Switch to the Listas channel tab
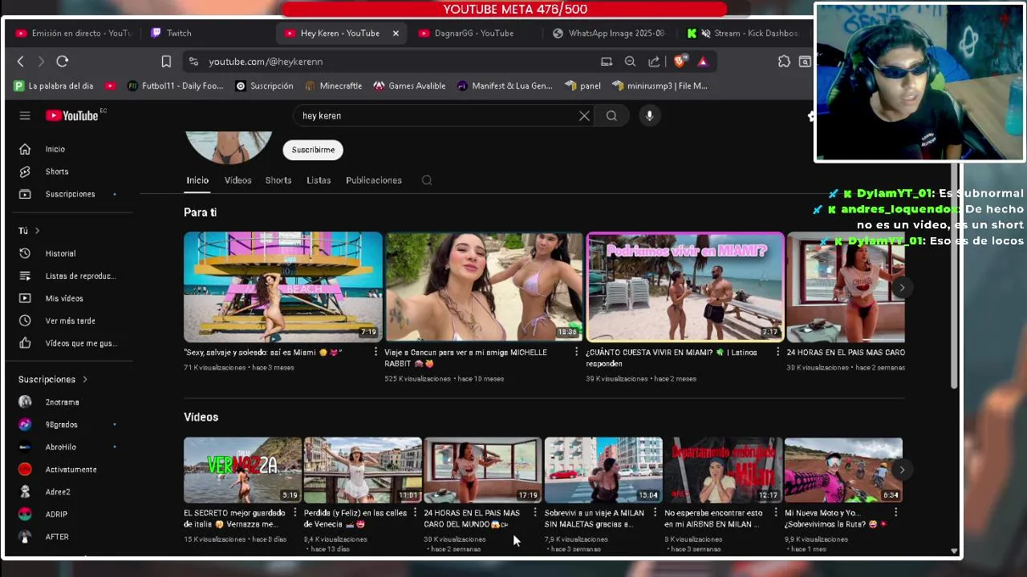 319,180
